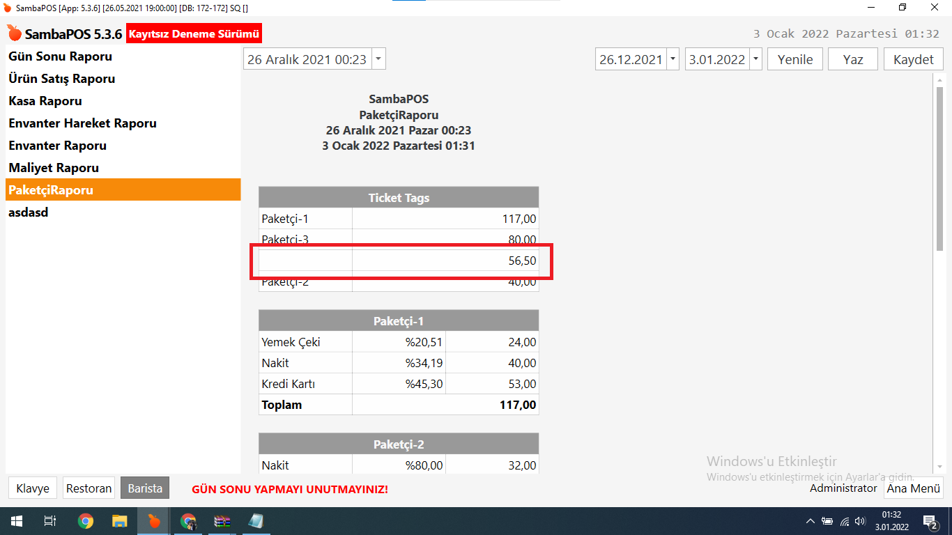Click the 26.12.2021 start date field
This screenshot has height=535, width=952.
631,59
